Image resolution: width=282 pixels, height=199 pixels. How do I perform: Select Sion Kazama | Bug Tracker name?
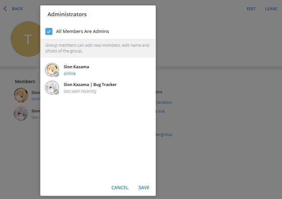90,85
